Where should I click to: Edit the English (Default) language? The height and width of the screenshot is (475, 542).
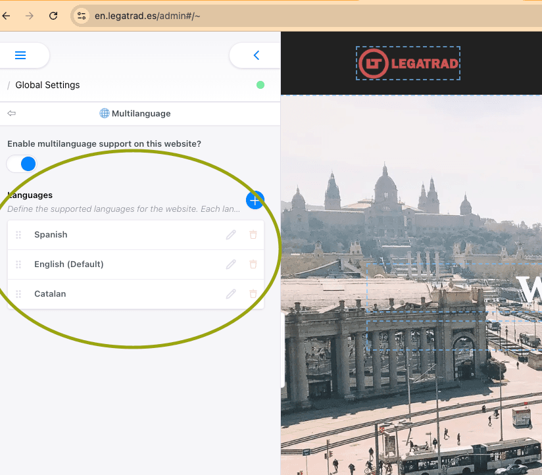[231, 264]
